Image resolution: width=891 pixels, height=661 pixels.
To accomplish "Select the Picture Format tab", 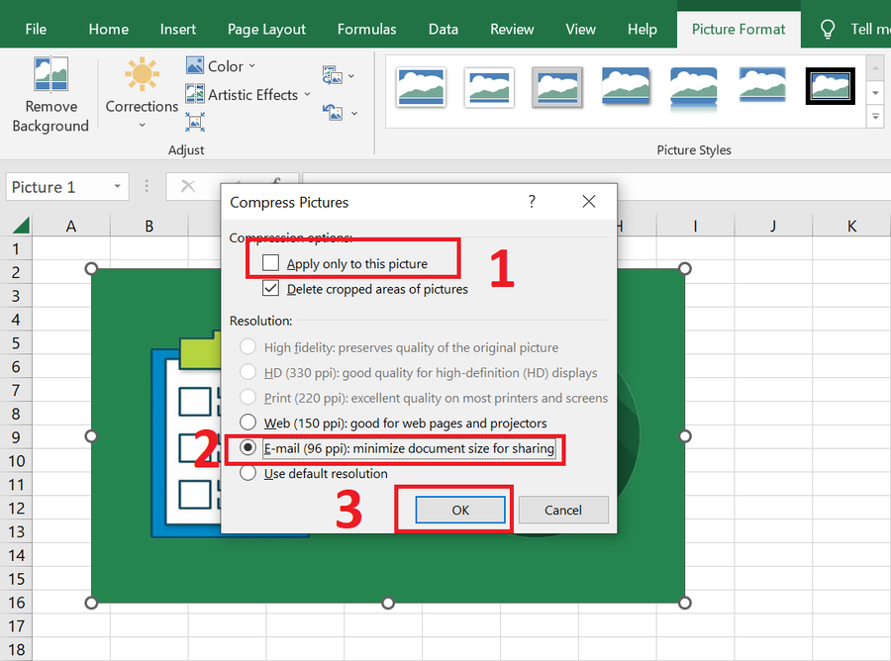I will pyautogui.click(x=739, y=29).
